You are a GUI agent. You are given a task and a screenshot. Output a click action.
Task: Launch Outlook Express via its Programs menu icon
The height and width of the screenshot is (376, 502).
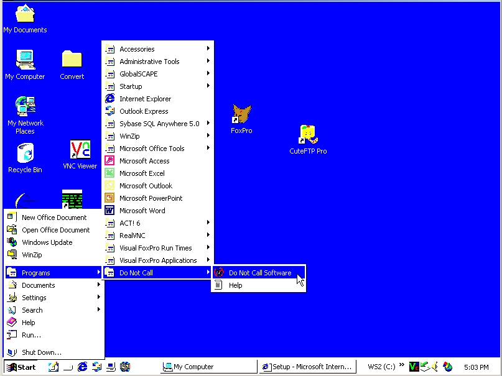click(x=109, y=111)
